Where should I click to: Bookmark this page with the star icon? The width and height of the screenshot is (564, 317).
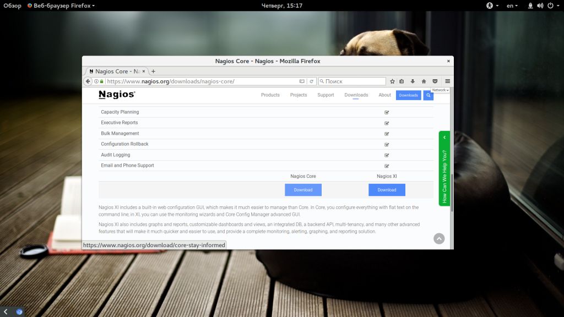(x=392, y=81)
